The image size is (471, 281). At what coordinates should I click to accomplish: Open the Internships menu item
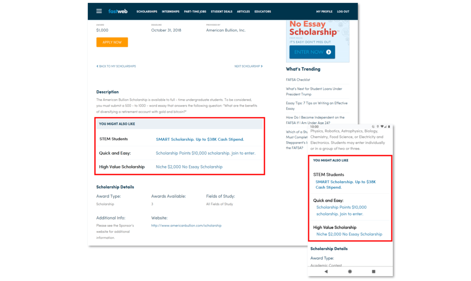click(170, 12)
